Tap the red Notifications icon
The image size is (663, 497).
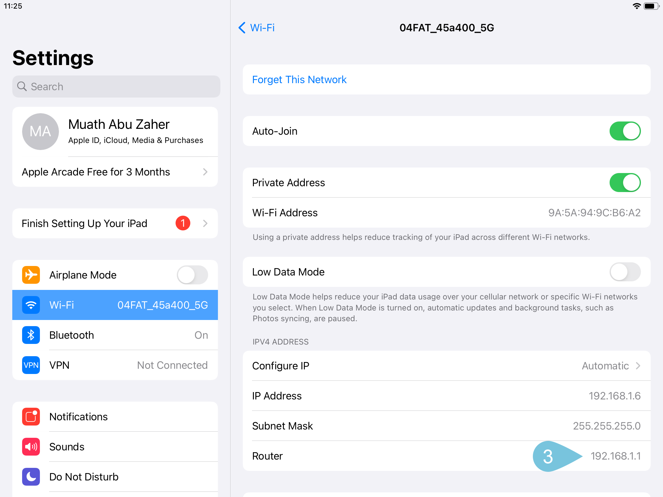pyautogui.click(x=31, y=417)
